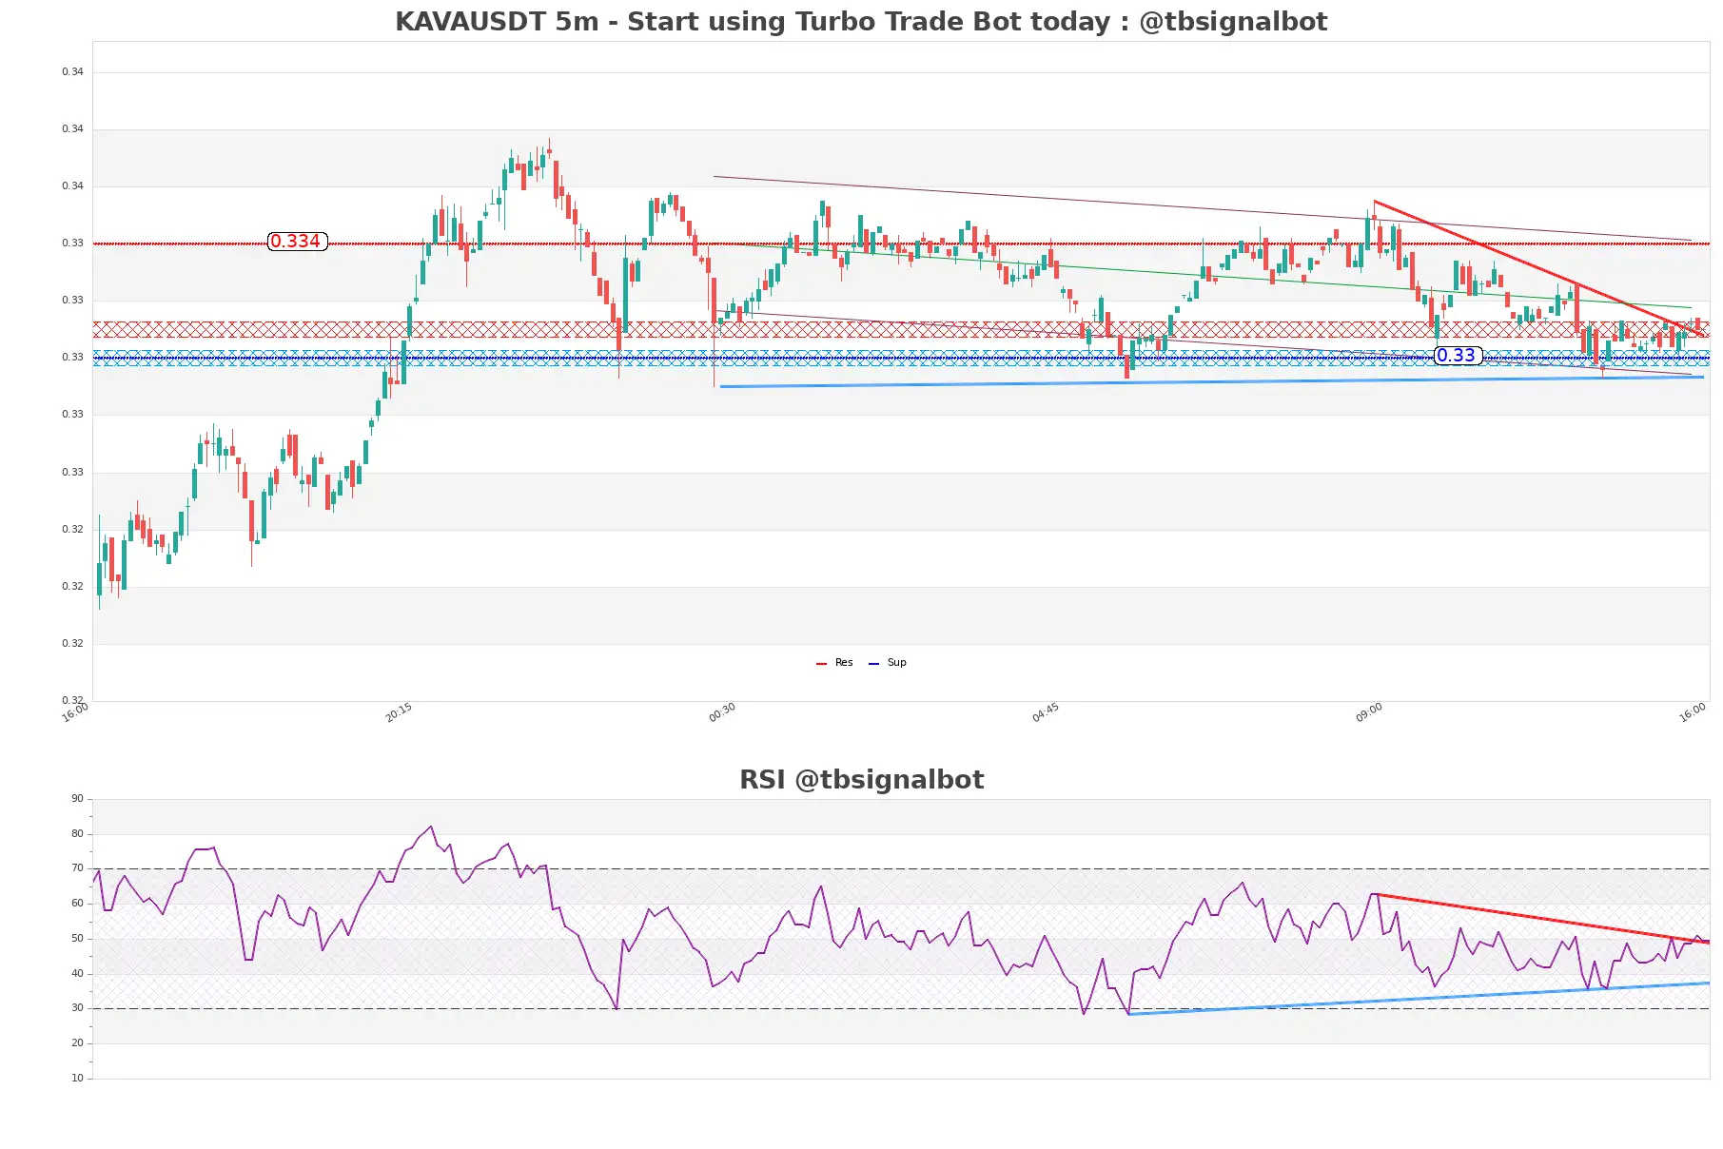Click the RSI axis value 80

[77, 834]
